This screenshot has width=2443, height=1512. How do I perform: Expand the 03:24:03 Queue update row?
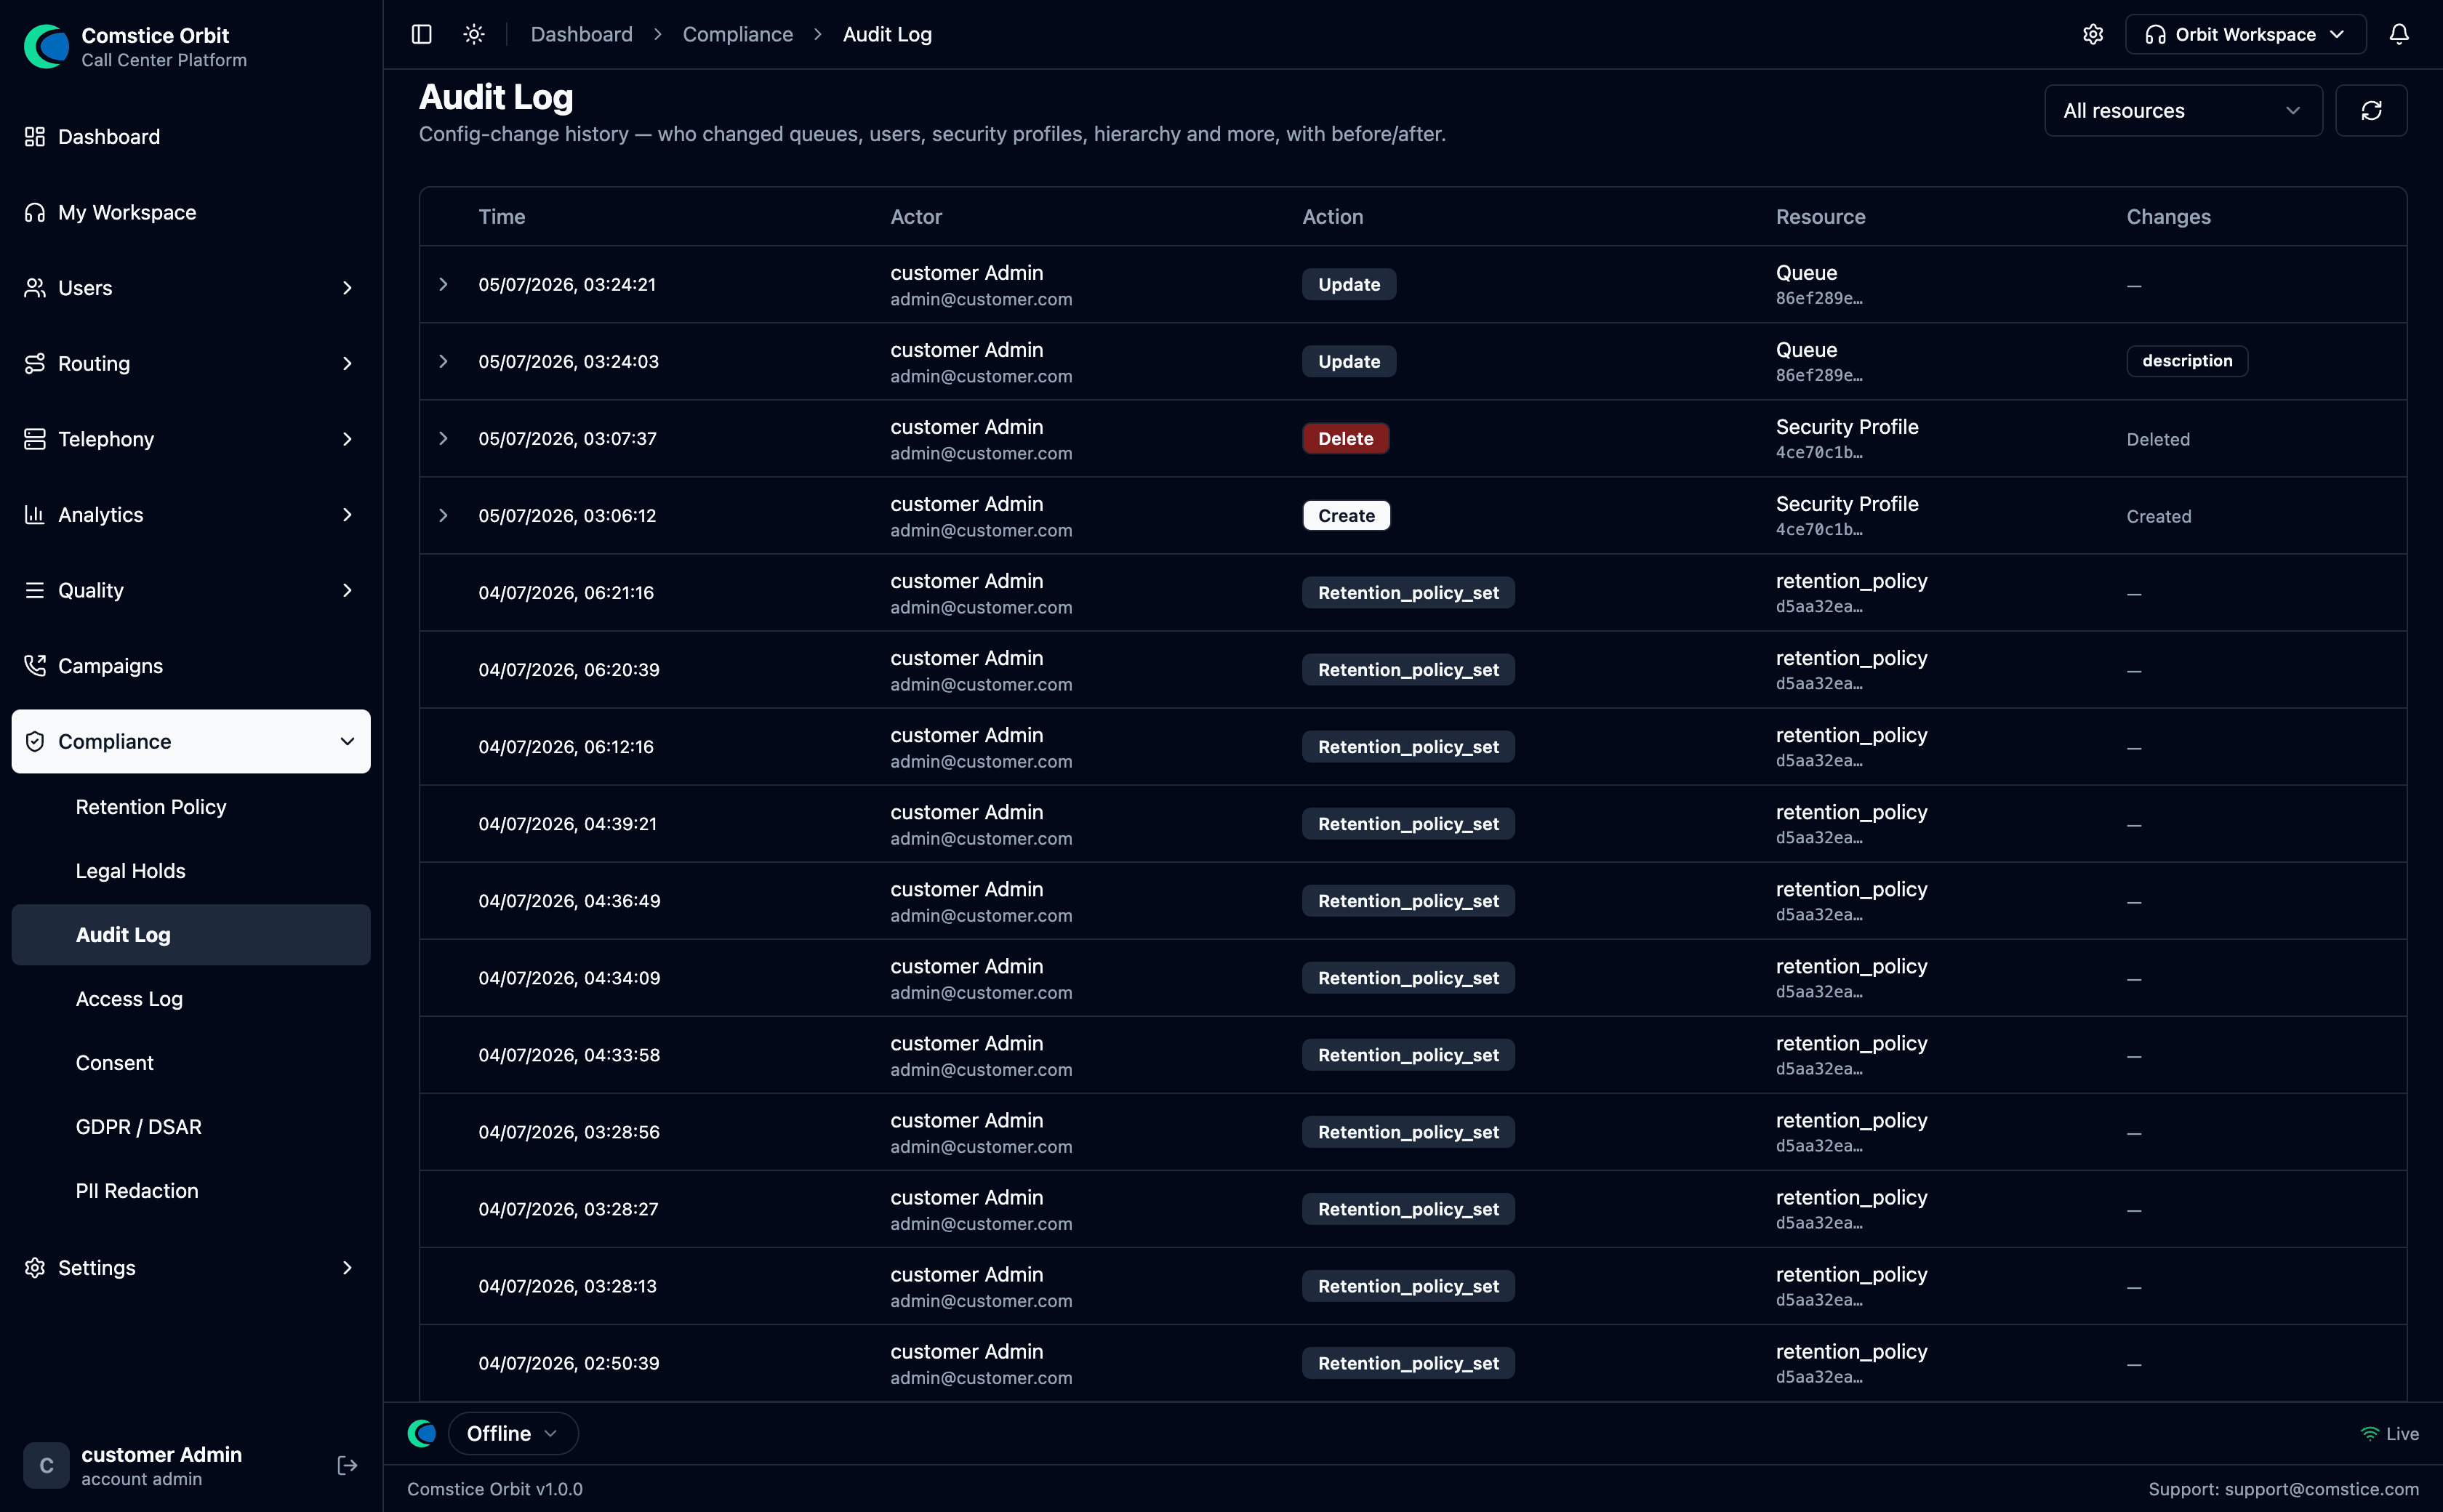click(x=443, y=361)
